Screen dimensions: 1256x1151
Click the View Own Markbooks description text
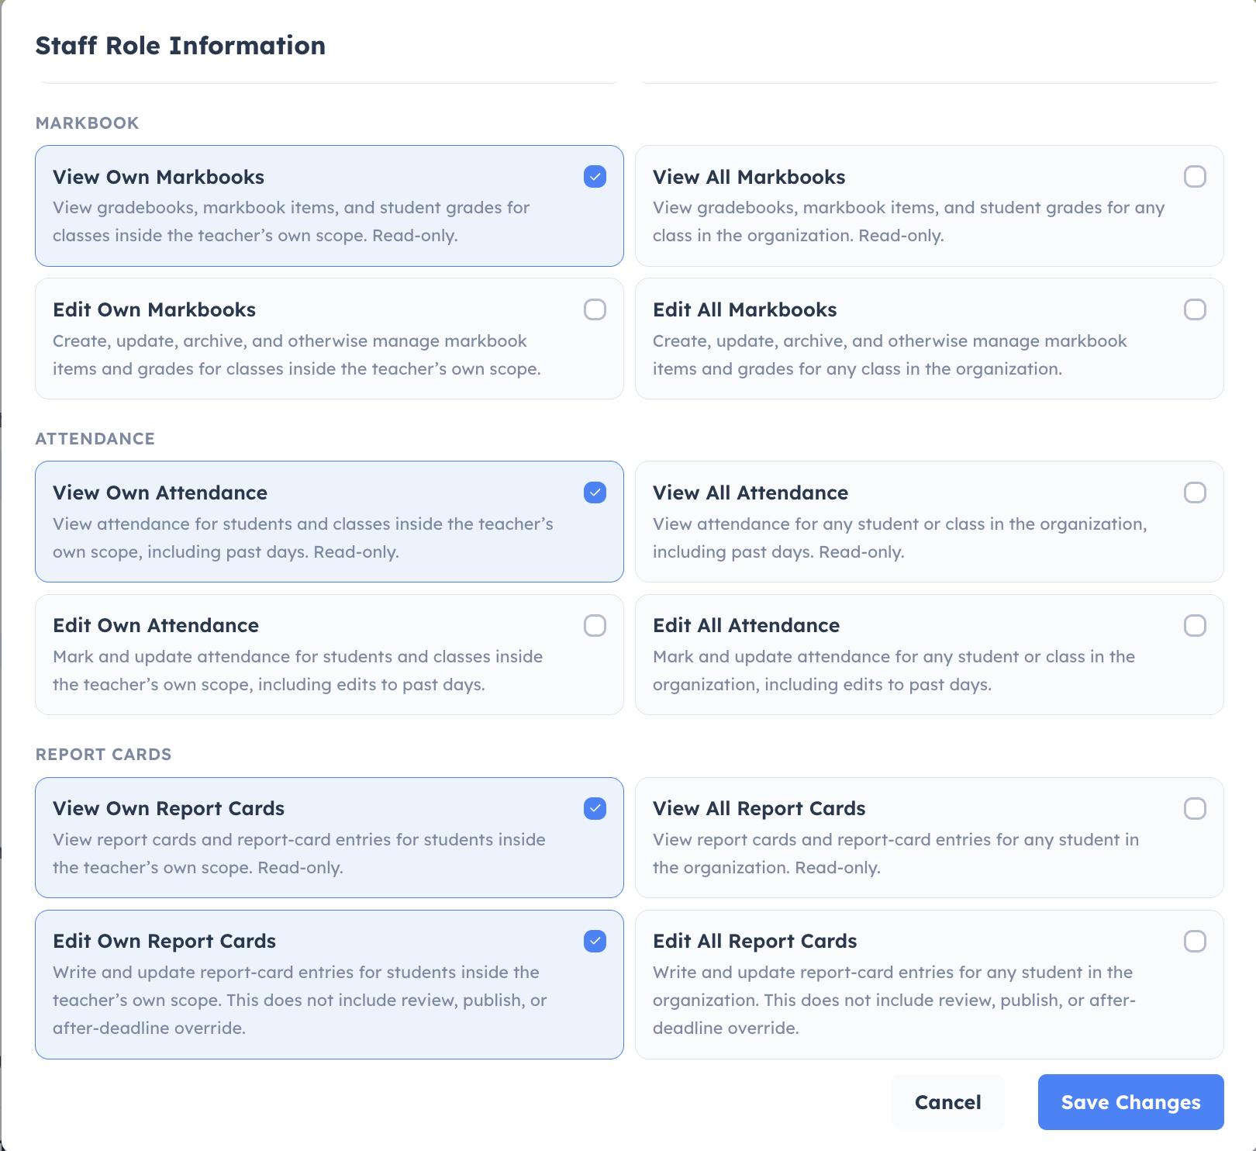(x=292, y=222)
